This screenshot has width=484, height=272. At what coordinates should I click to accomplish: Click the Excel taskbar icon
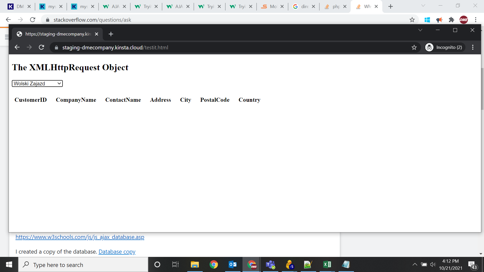[x=327, y=264]
